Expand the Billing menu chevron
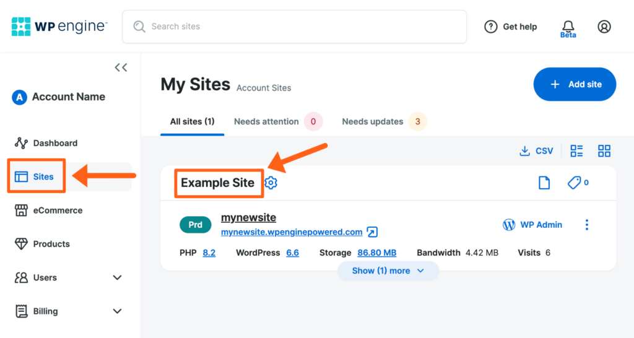Image resolution: width=634 pixels, height=338 pixels. pos(118,311)
